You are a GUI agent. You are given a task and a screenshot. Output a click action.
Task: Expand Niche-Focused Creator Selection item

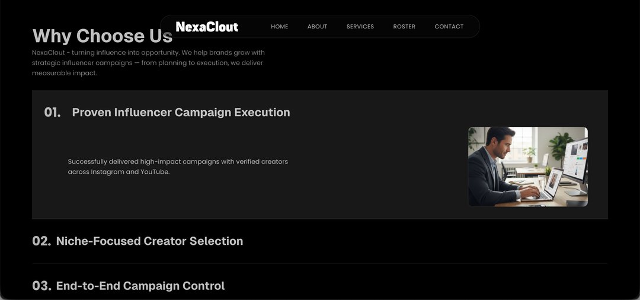(149, 241)
